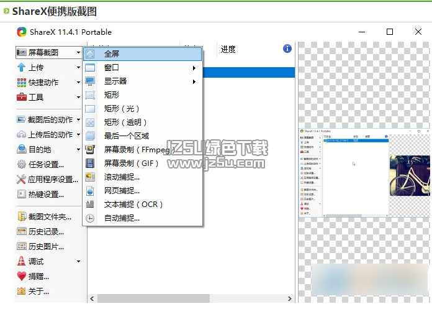Viewport: 432px width, 309px height.
Task: Choose 屏幕录制（GIF）entry
Action: pyautogui.click(x=143, y=163)
